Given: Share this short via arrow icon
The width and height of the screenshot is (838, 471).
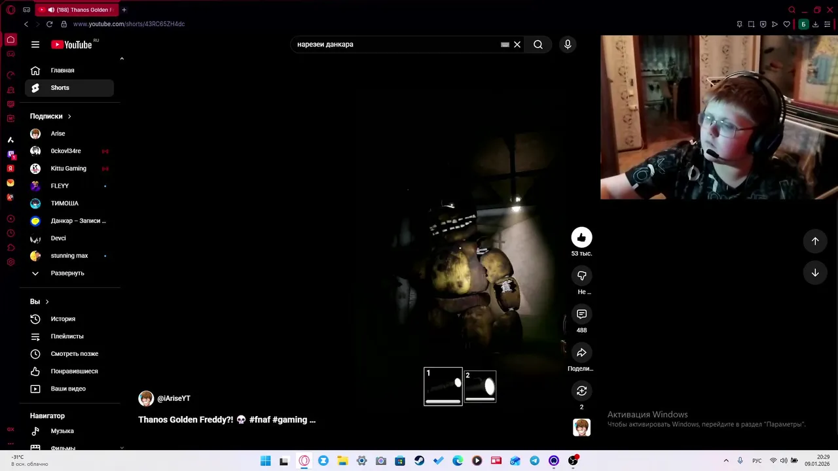Looking at the screenshot, I should [581, 353].
